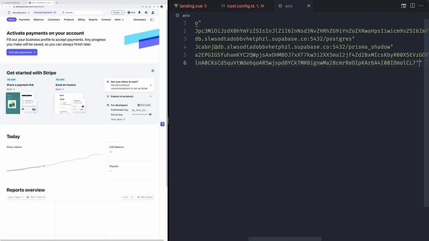Click the Vue icon on the landing.vue tab

pos(176,6)
